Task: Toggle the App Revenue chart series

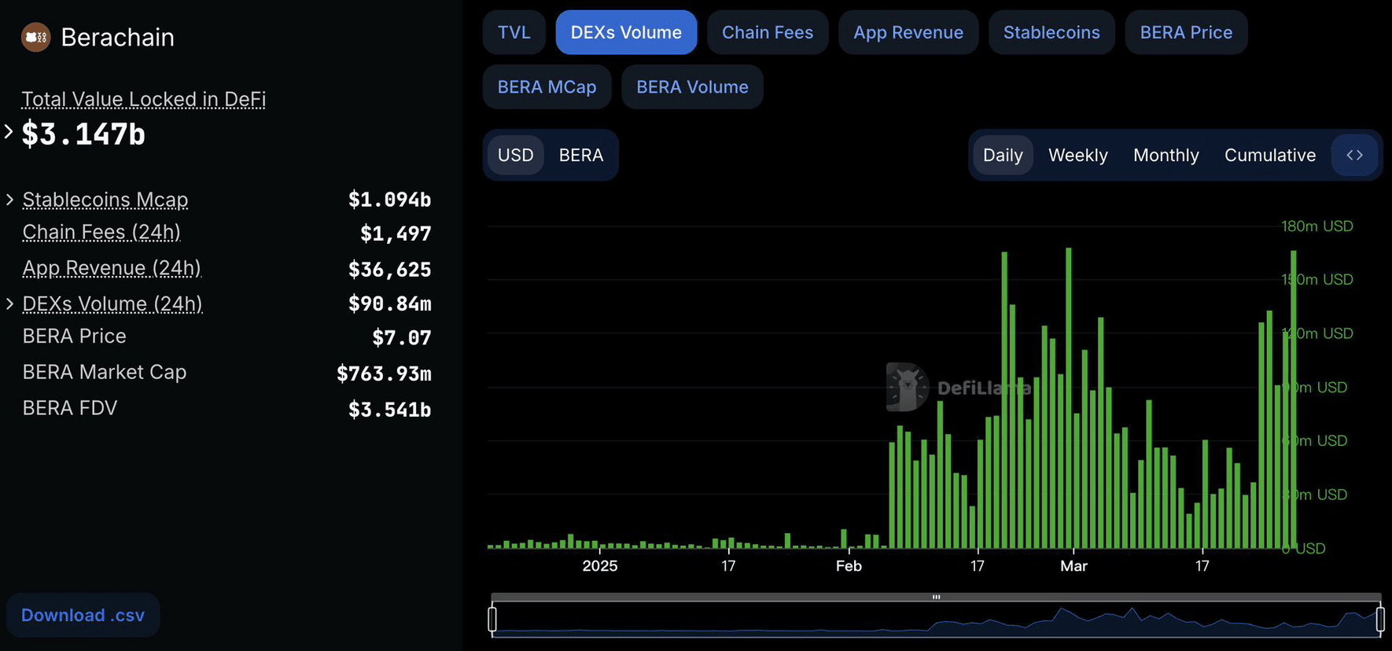Action: [x=908, y=32]
